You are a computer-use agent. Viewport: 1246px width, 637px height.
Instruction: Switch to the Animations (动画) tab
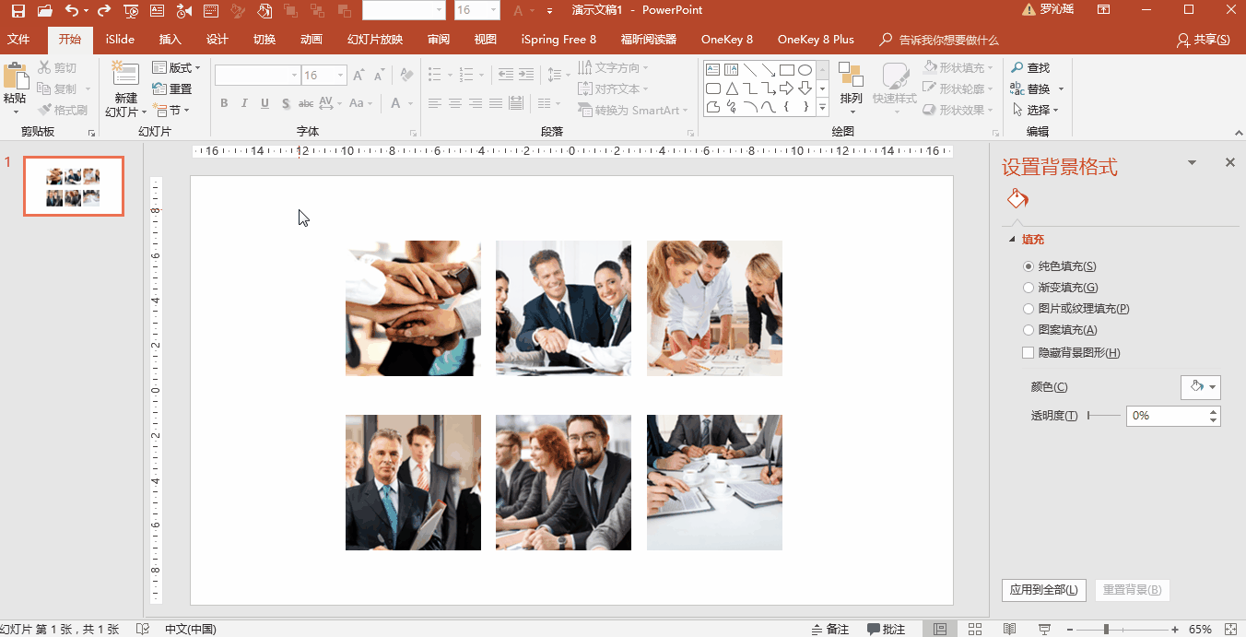click(311, 40)
